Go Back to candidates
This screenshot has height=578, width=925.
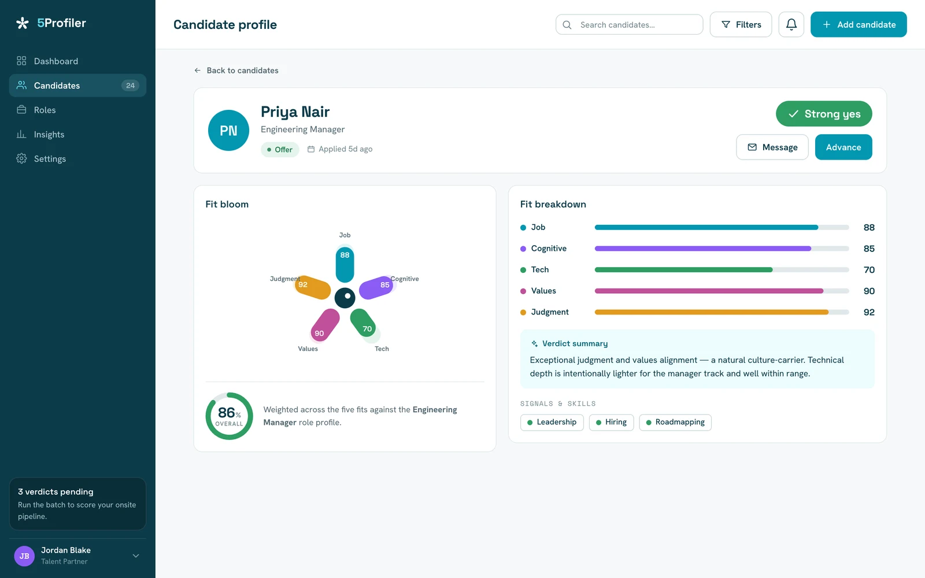pos(236,71)
